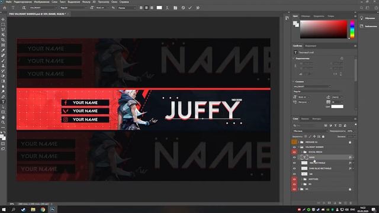This screenshot has width=379, height=213.
Task: Select the Lasso tool
Action: (3, 30)
